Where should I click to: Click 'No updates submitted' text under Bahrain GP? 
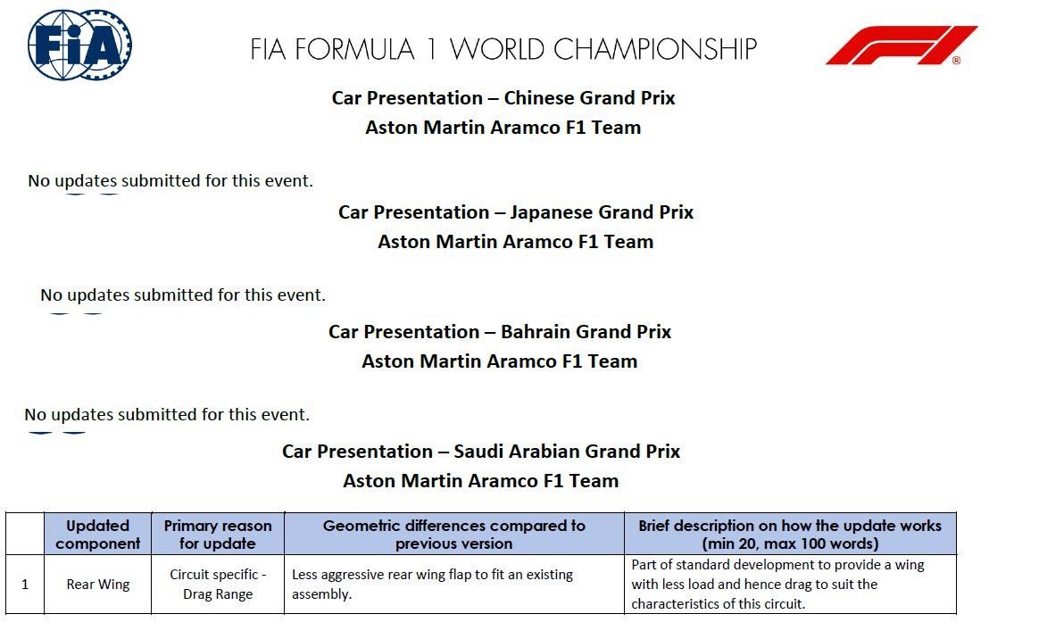coord(167,414)
